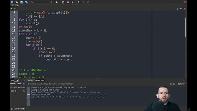Click the line 'print(c)' in editor
The image size is (197, 111).
pyautogui.click(x=26, y=27)
